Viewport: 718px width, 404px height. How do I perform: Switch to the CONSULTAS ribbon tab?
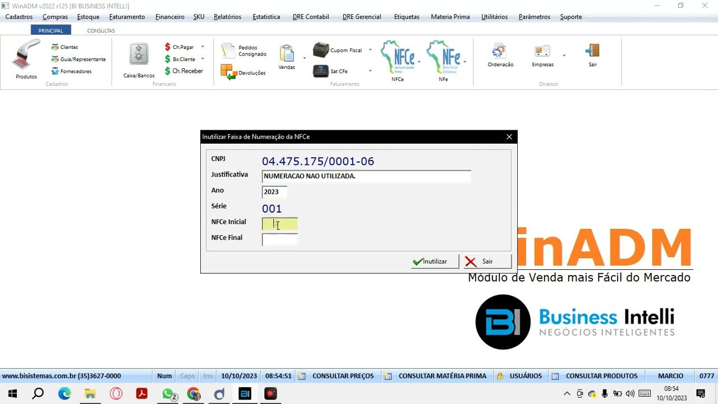pos(101,31)
